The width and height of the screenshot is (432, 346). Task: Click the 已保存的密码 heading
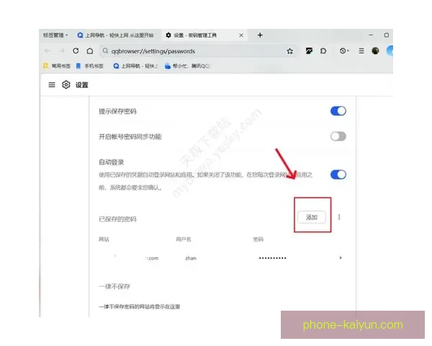click(117, 219)
